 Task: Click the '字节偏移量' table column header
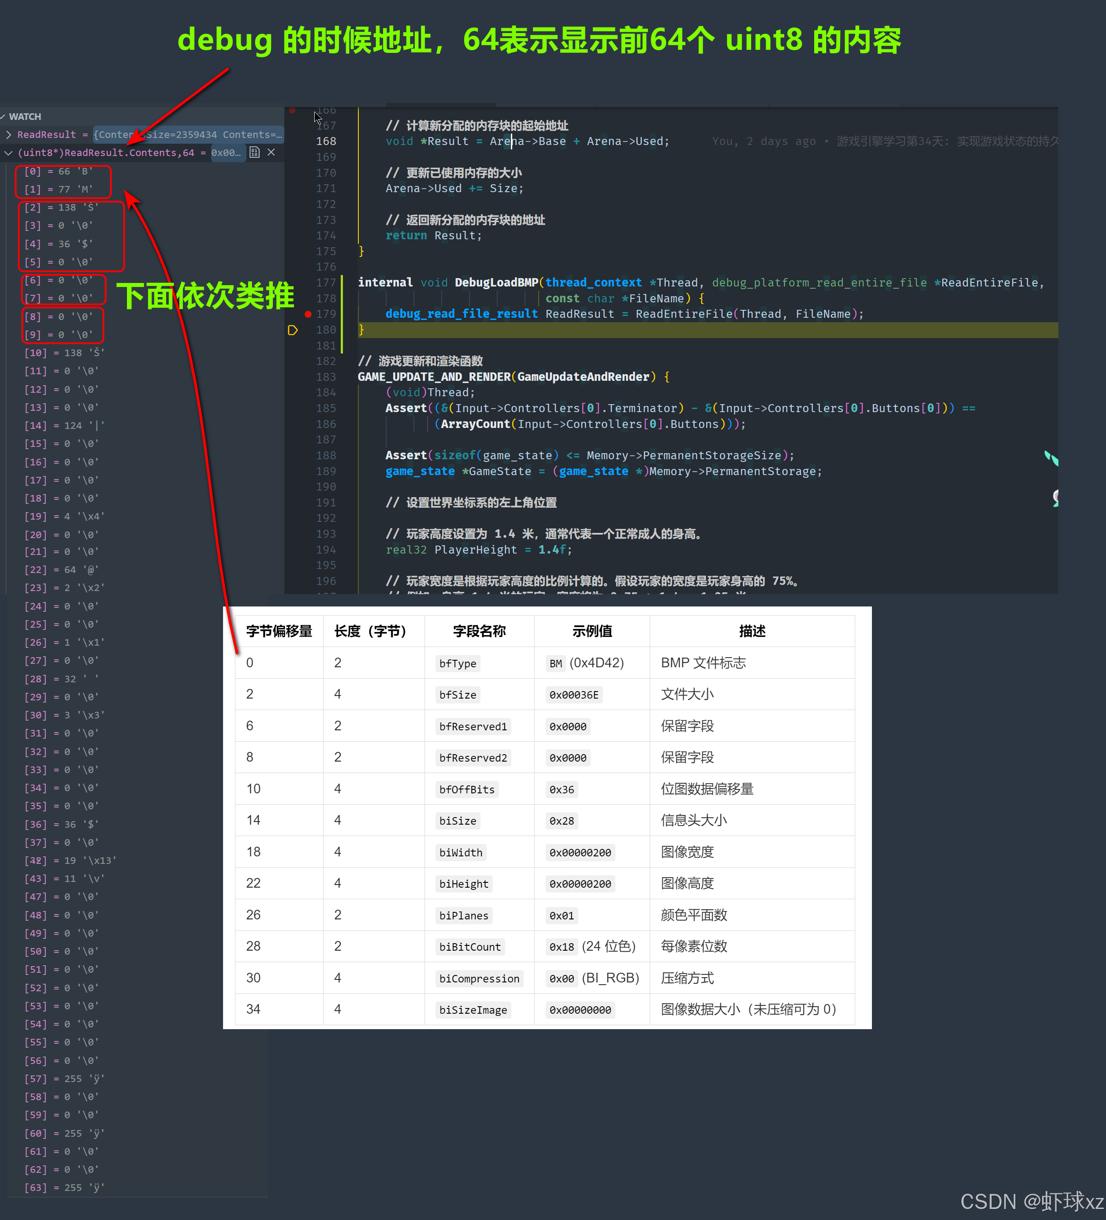pyautogui.click(x=279, y=631)
